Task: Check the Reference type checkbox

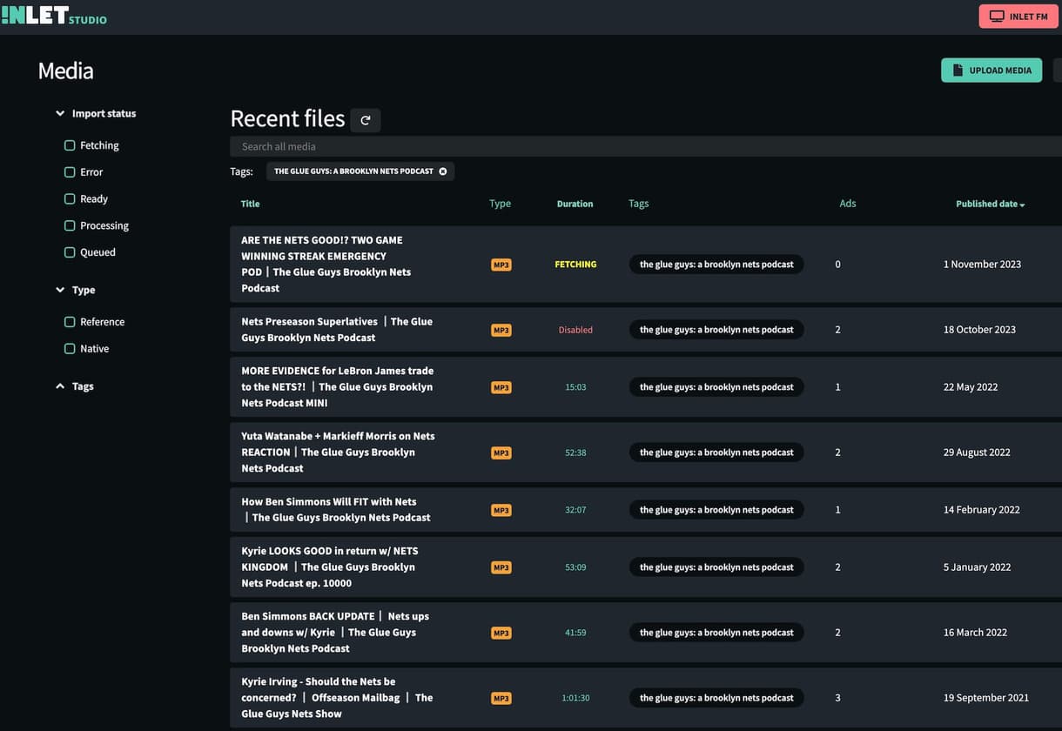Action: [x=70, y=321]
